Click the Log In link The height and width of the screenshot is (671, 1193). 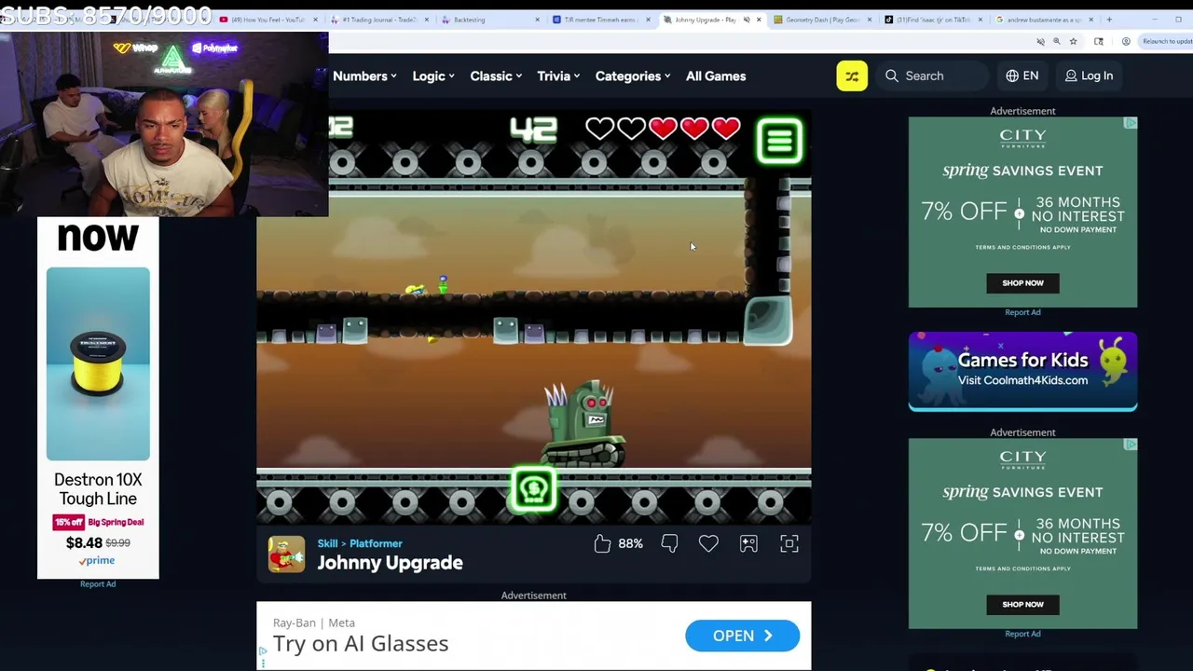(x=1089, y=75)
